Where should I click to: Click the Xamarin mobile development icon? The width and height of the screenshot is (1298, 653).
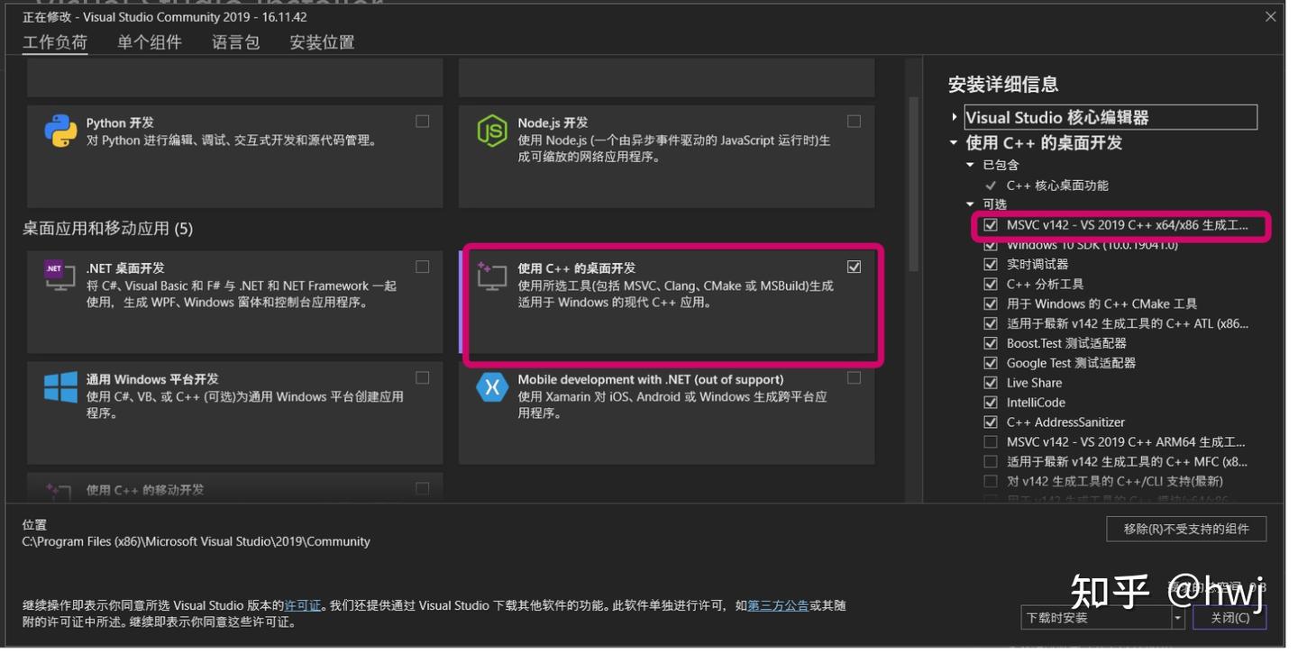tap(492, 387)
